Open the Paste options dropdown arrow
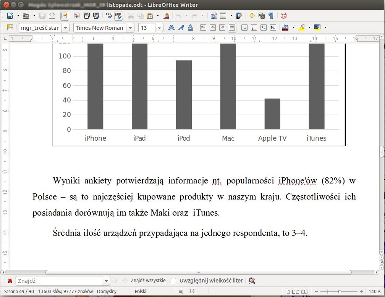The image size is (385, 297). 158,16
